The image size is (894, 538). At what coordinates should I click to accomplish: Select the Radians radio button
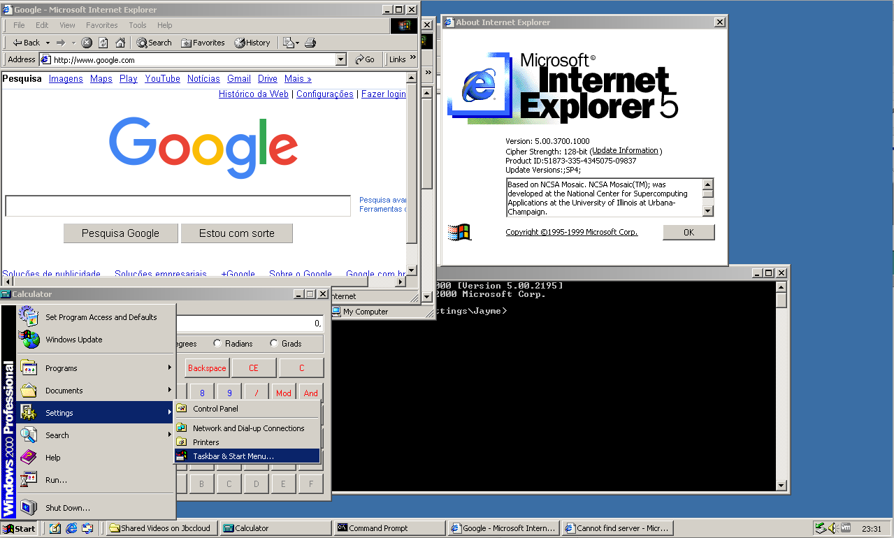(x=217, y=344)
